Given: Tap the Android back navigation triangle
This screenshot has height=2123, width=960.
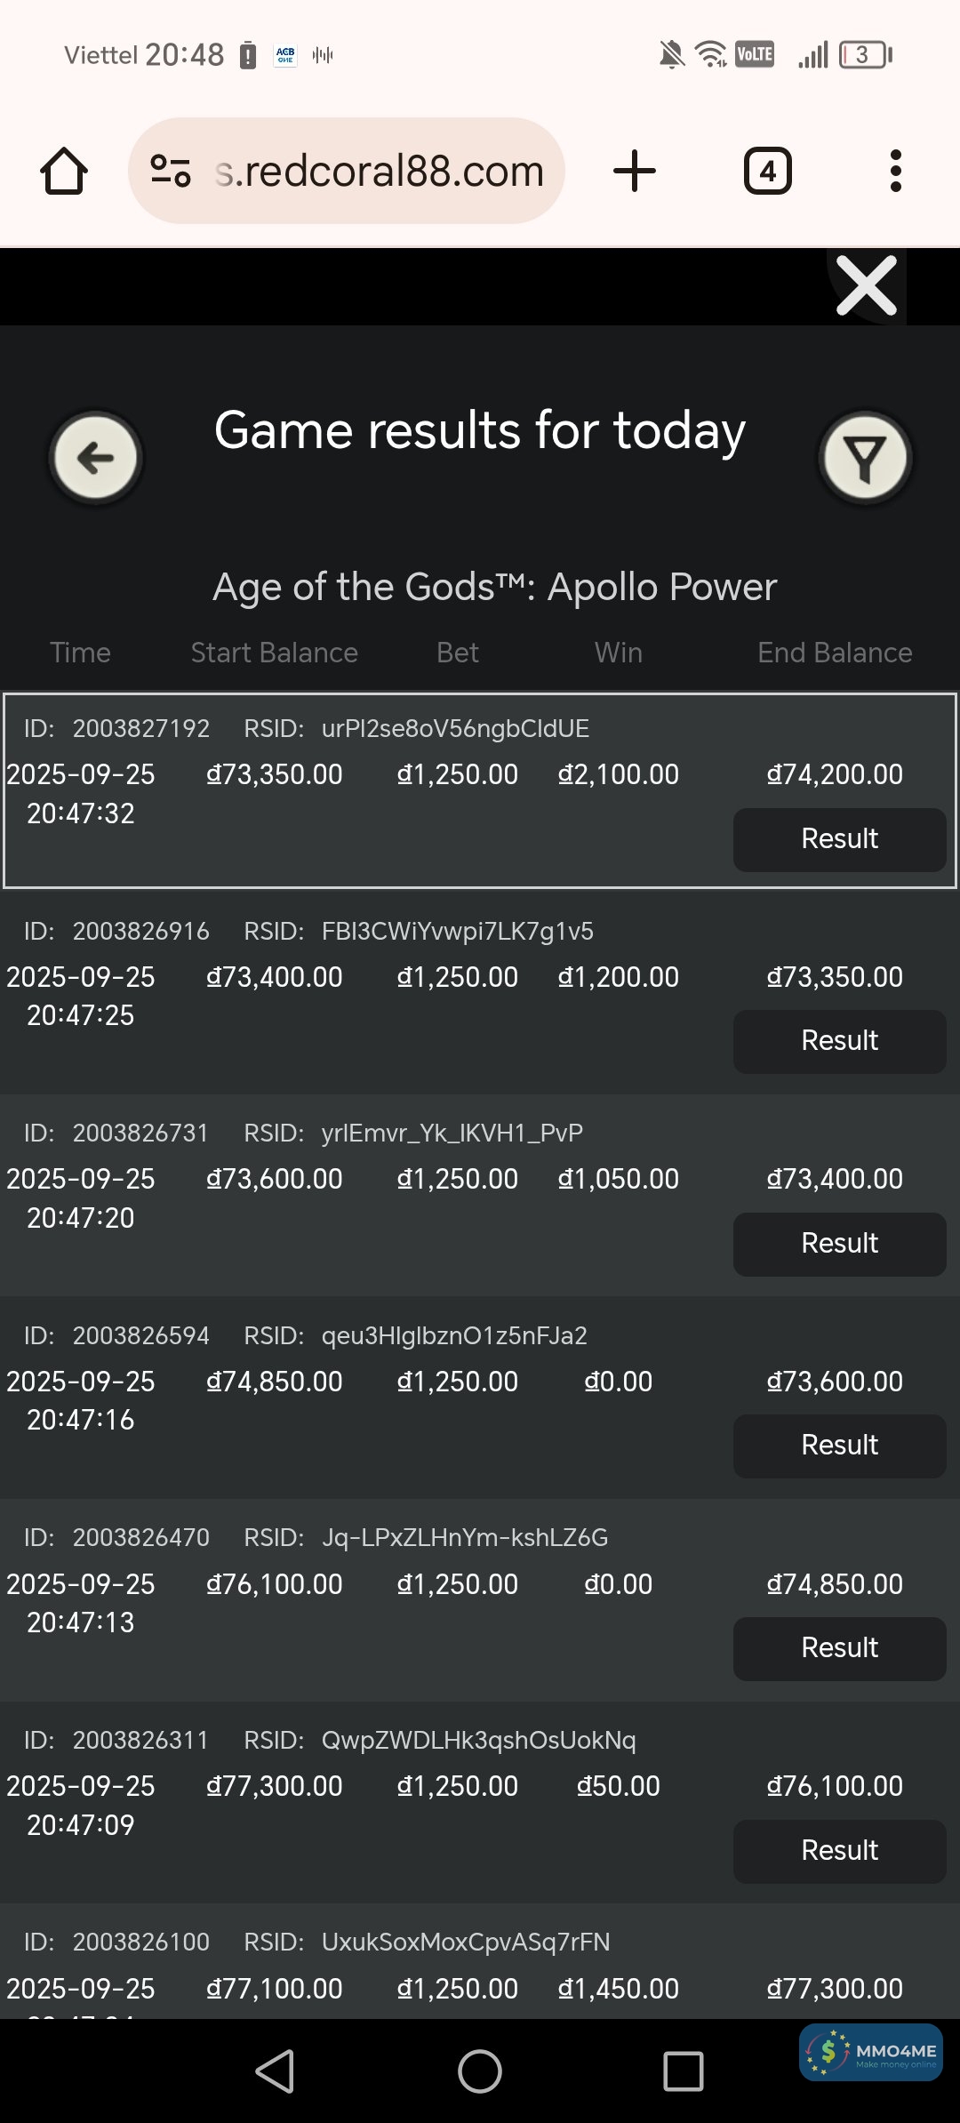Looking at the screenshot, I should point(276,2071).
